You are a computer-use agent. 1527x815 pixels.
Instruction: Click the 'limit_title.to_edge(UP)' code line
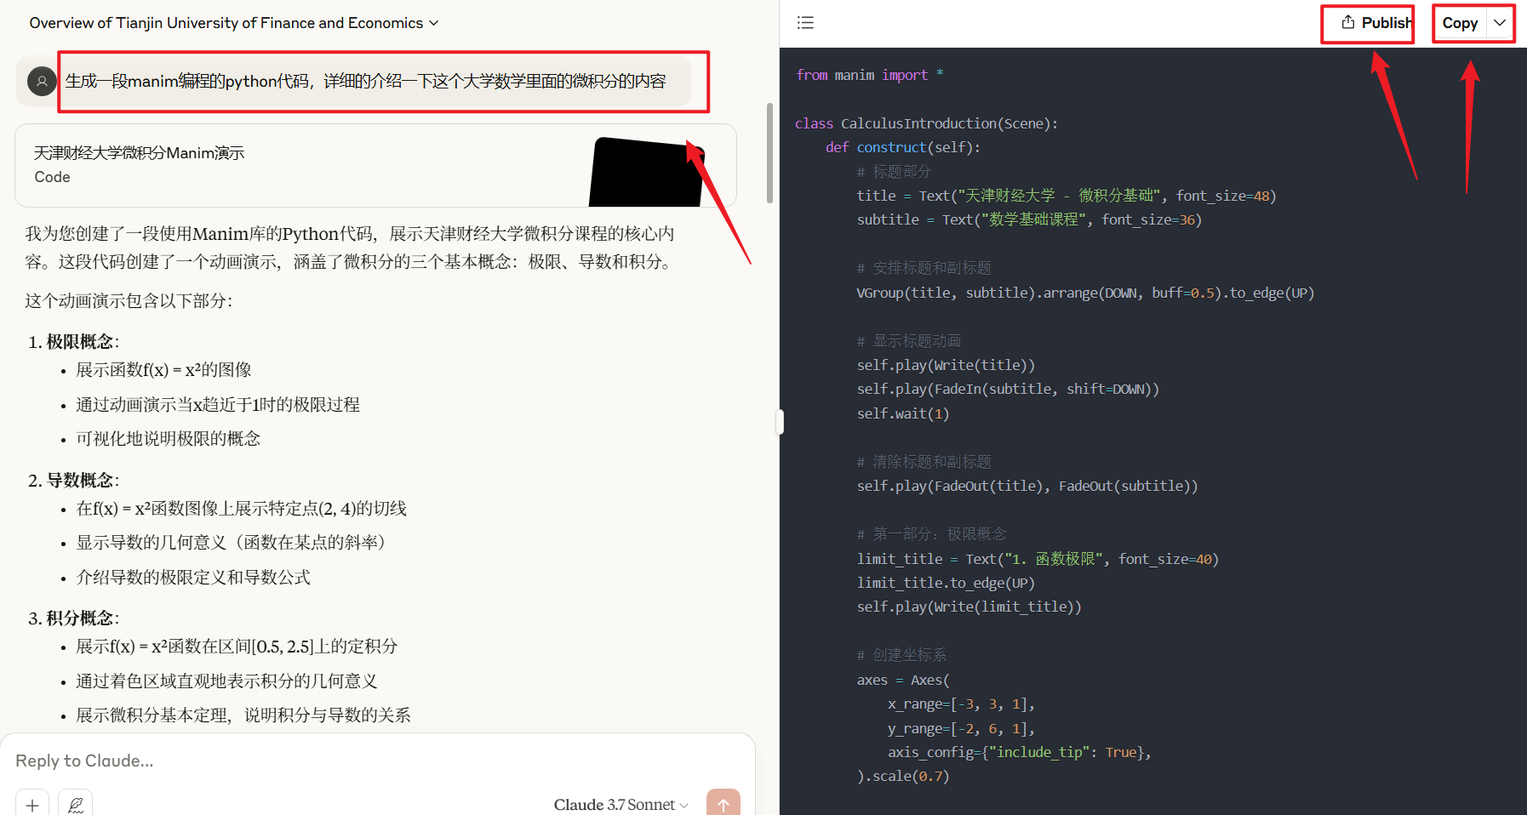946,583
